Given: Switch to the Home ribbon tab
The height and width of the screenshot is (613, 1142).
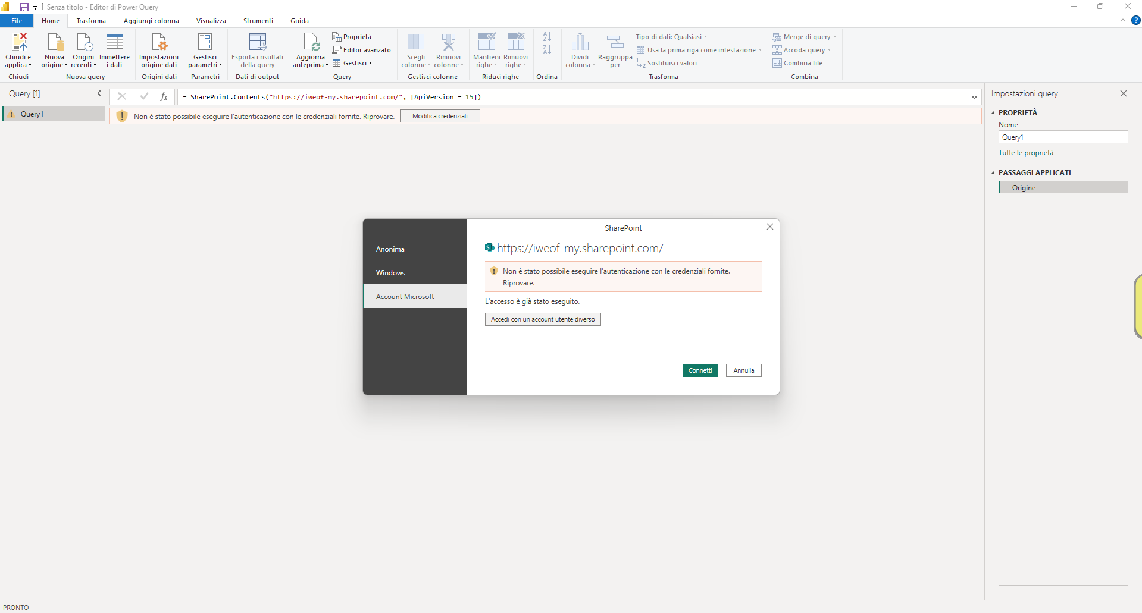Looking at the screenshot, I should (x=51, y=21).
